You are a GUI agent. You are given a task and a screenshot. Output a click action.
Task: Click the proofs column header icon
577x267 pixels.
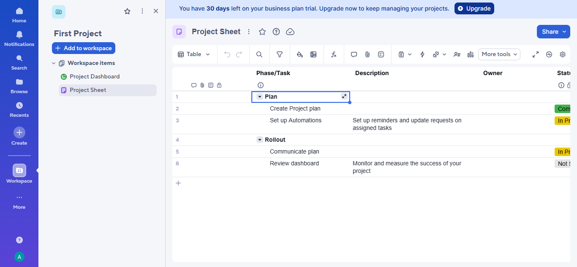pyautogui.click(x=211, y=85)
